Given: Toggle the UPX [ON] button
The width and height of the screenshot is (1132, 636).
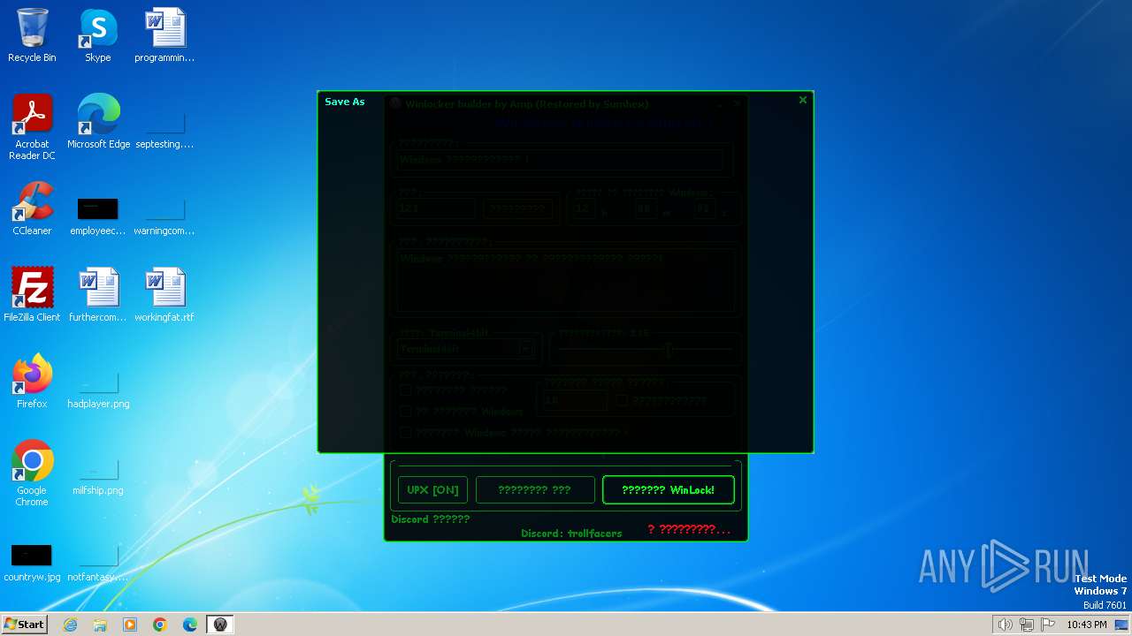Looking at the screenshot, I should [432, 490].
